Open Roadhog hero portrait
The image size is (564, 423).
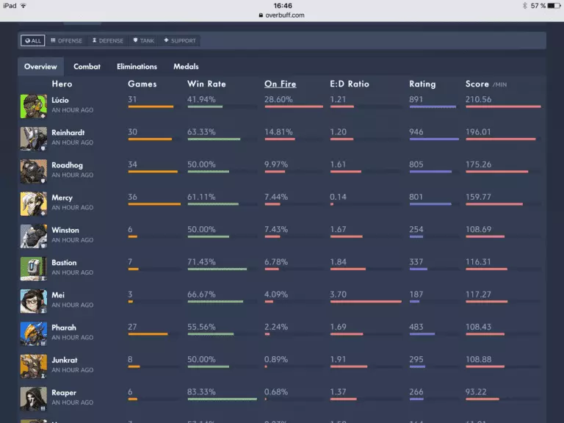click(34, 172)
